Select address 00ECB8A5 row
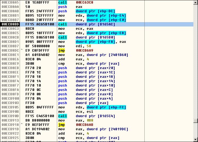The height and width of the screenshot is (142, 198). click(x=97, y=2)
